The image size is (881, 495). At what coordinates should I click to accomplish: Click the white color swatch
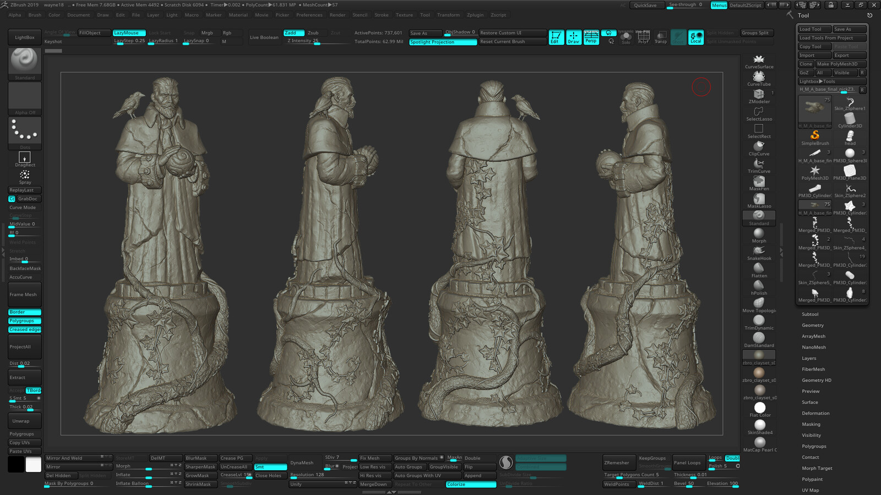[34, 464]
